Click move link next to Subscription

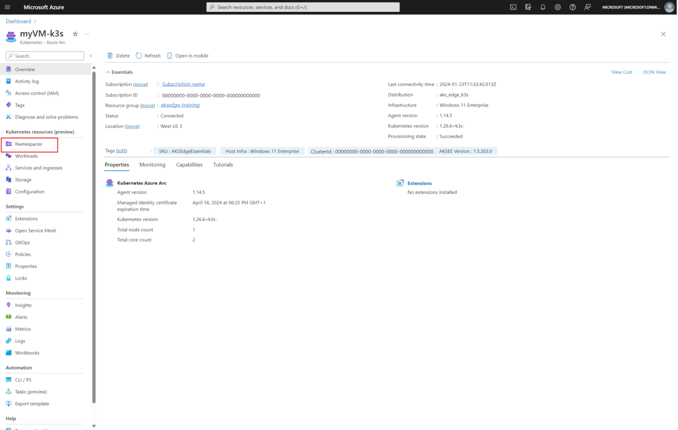click(141, 84)
